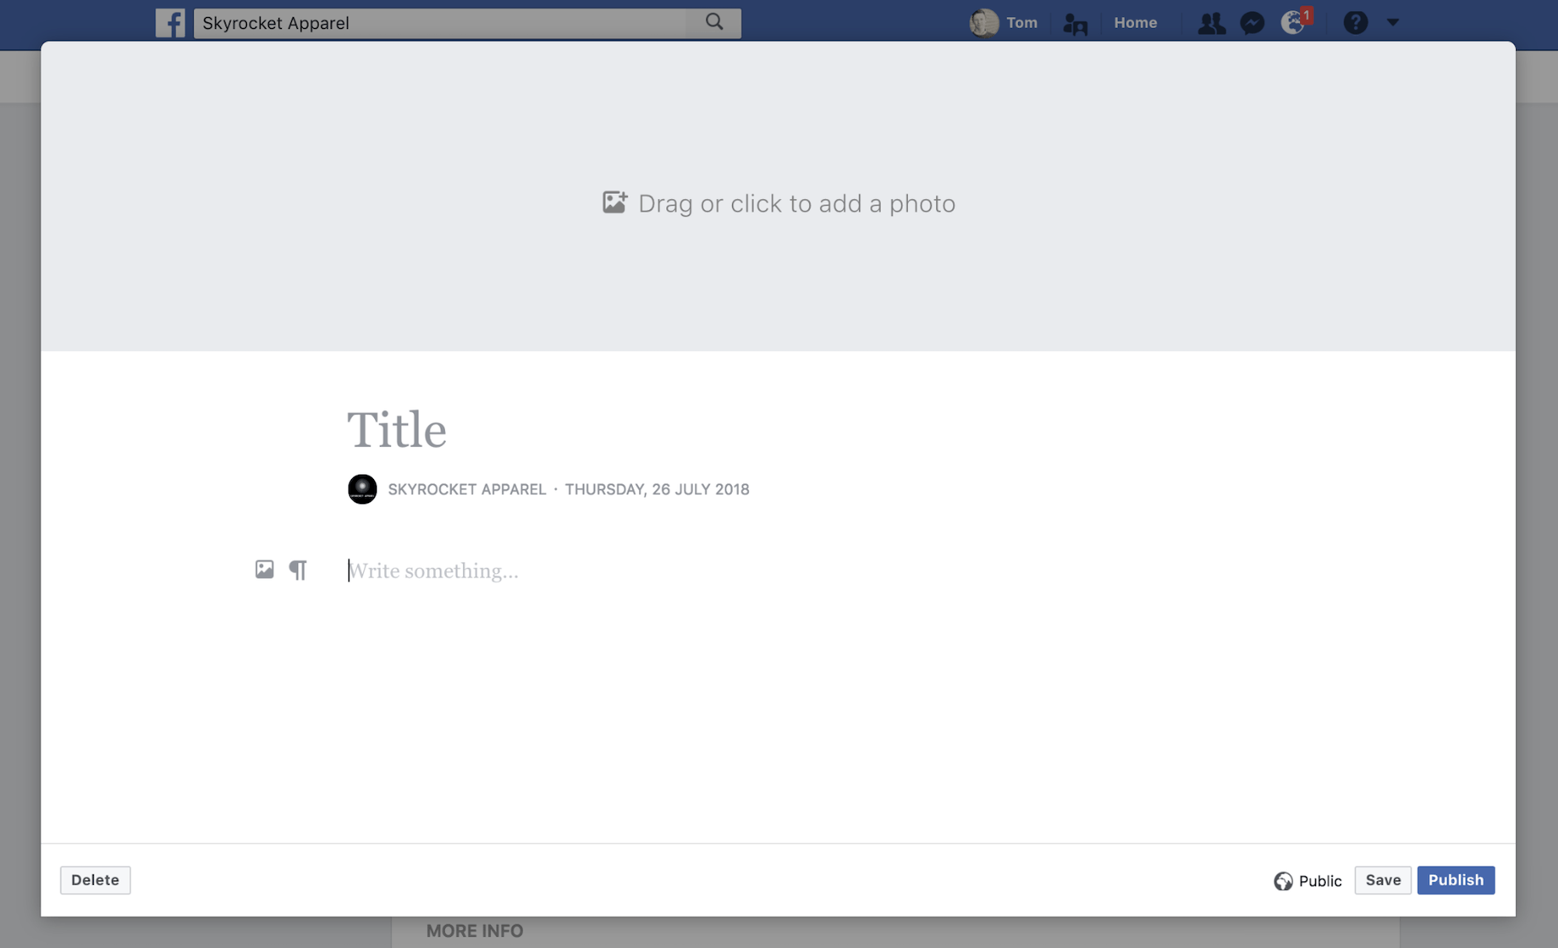Publish the note
The width and height of the screenshot is (1558, 948).
(x=1455, y=880)
